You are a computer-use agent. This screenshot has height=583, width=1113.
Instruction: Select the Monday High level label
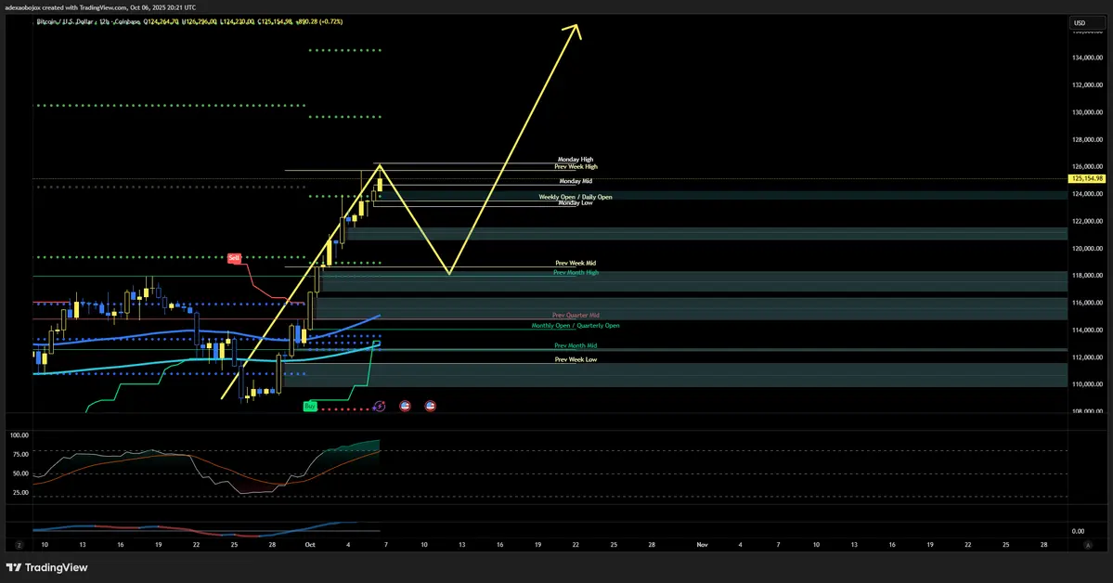point(576,160)
